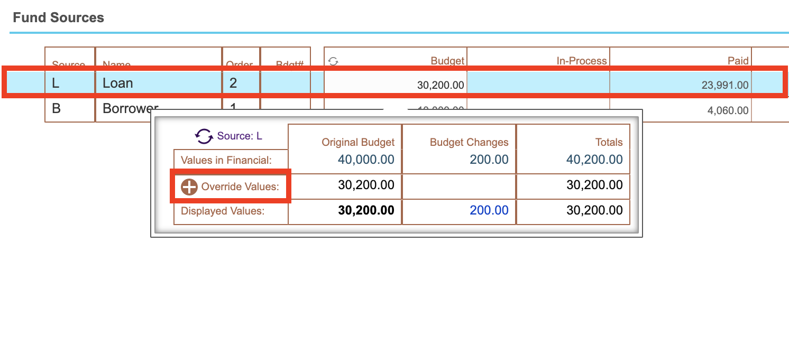
Task: Select the Borrower name cell
Action: point(127,109)
